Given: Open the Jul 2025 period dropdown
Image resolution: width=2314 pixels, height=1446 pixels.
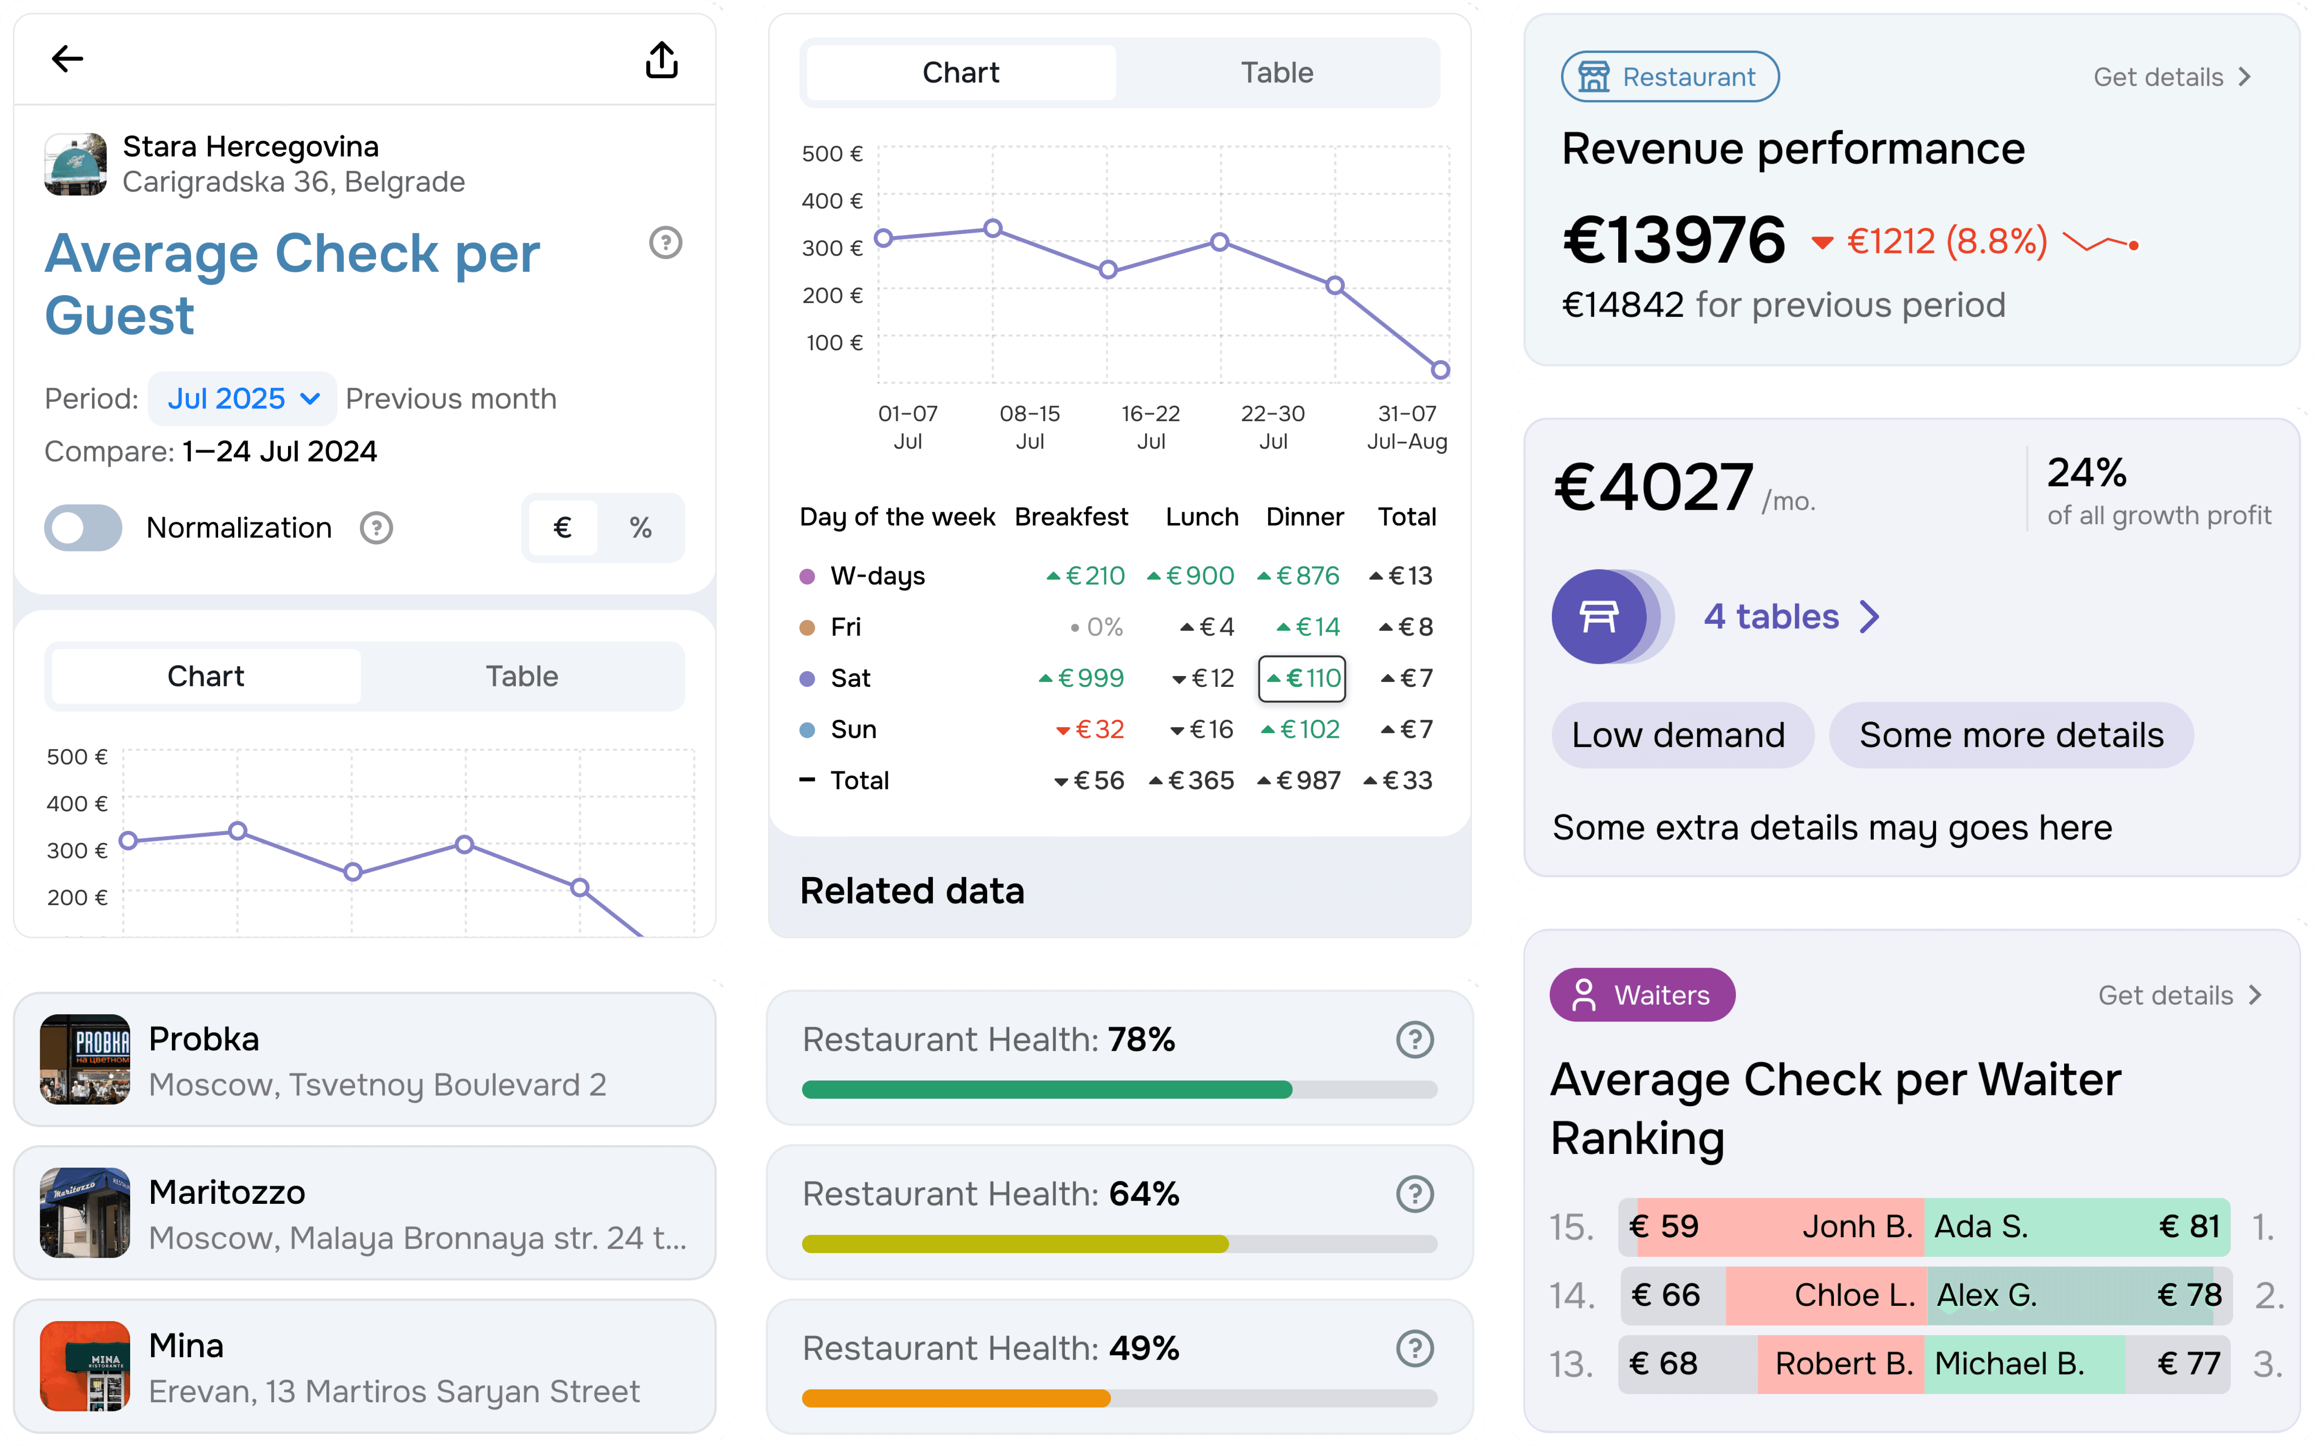Looking at the screenshot, I should (242, 399).
